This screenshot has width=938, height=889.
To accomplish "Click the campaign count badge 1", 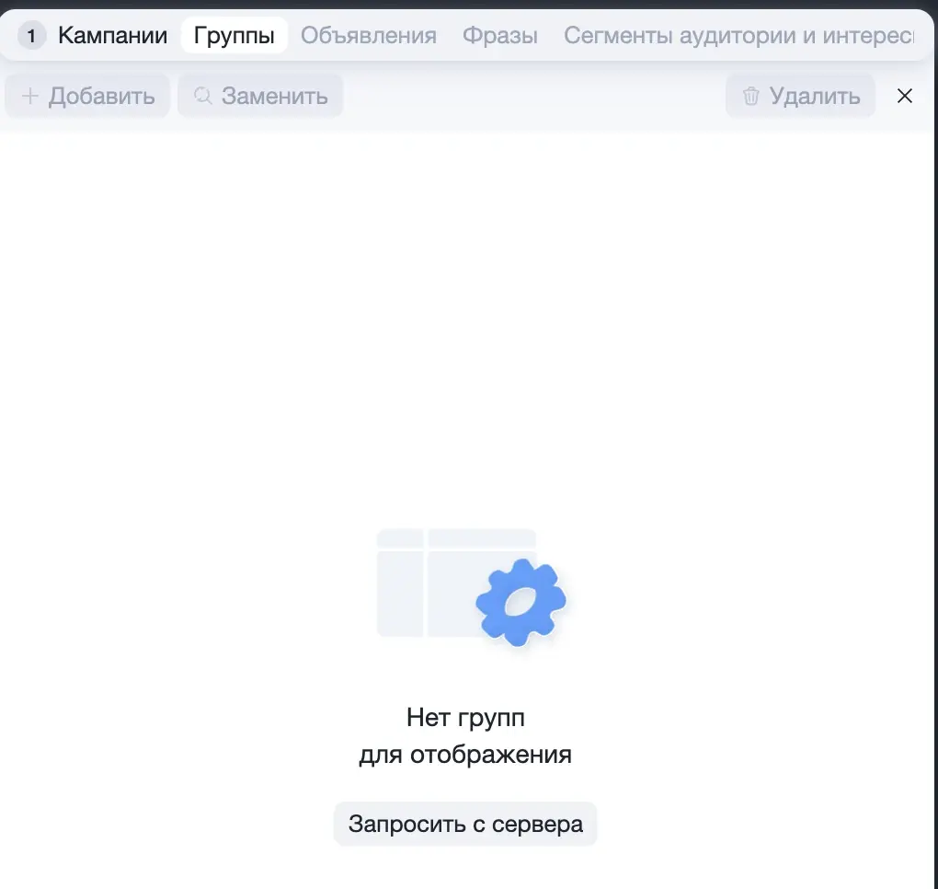I will click(x=31, y=36).
